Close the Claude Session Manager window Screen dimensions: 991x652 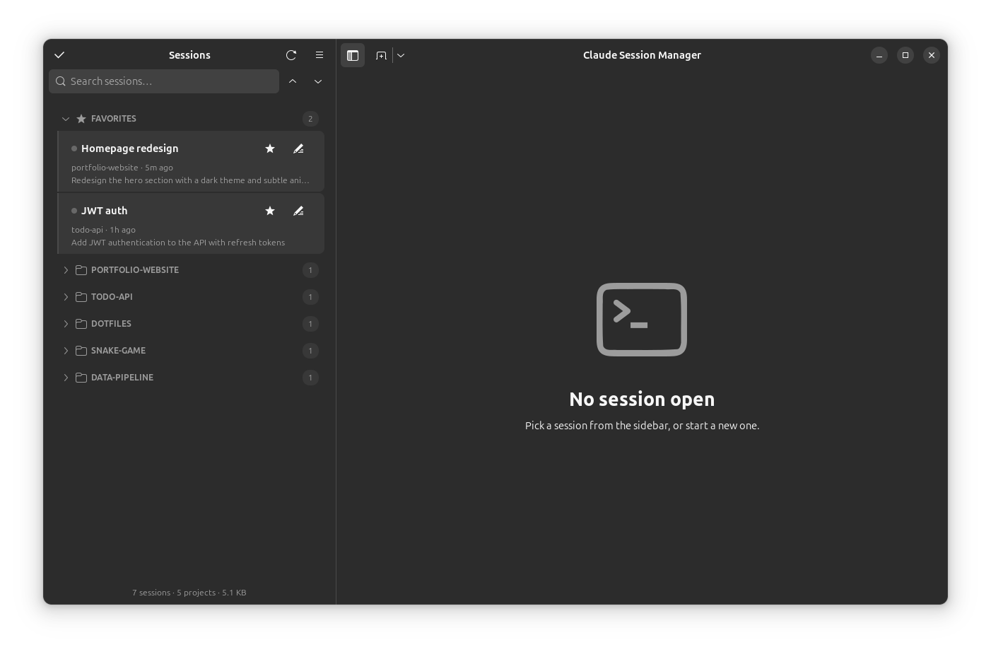(932, 55)
